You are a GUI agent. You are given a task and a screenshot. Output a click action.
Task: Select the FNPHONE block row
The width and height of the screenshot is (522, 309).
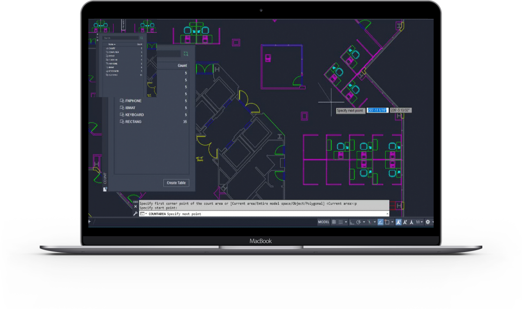click(152, 101)
